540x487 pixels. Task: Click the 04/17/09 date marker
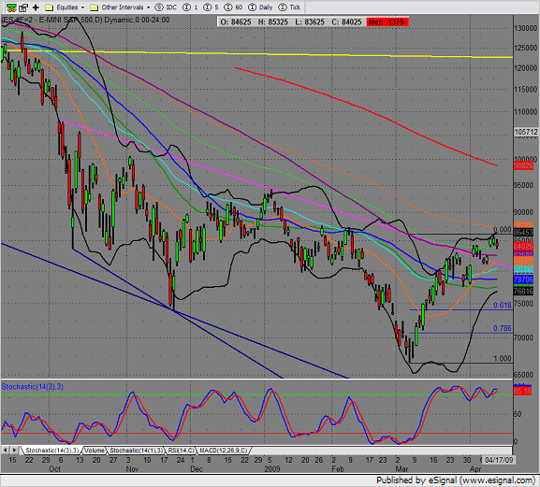pos(499,460)
